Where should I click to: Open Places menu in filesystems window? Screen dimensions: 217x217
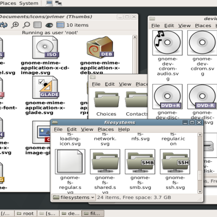(106, 130)
